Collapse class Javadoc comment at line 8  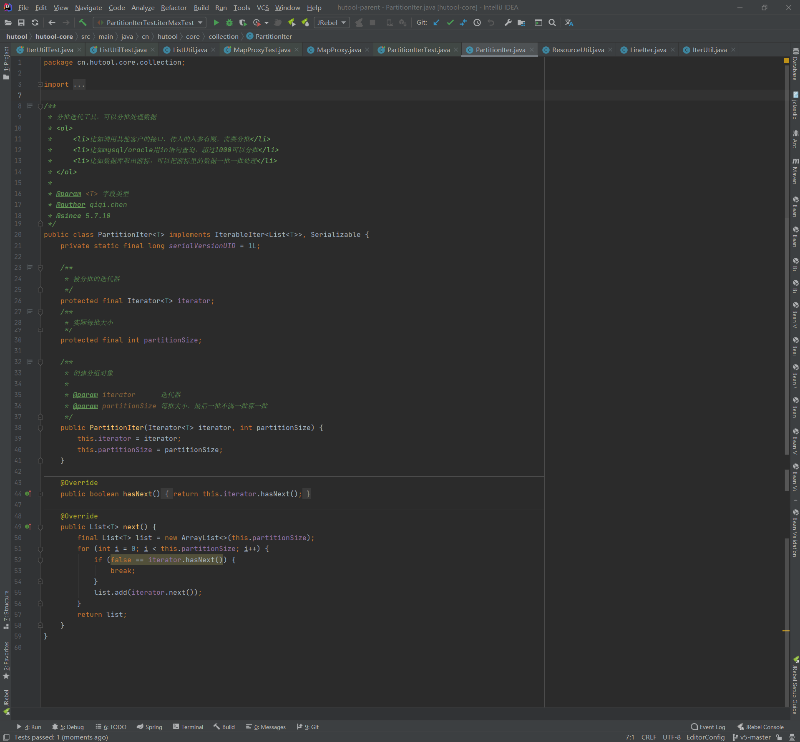(x=40, y=106)
